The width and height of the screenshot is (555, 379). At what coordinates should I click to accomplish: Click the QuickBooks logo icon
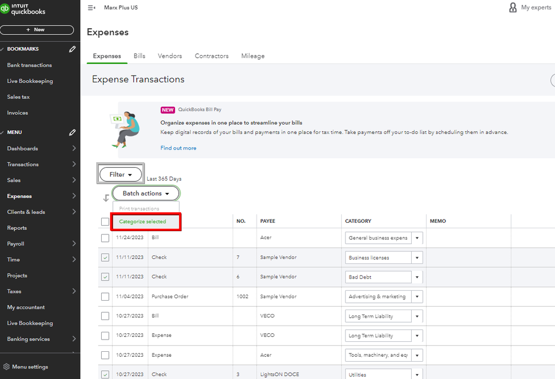6,9
